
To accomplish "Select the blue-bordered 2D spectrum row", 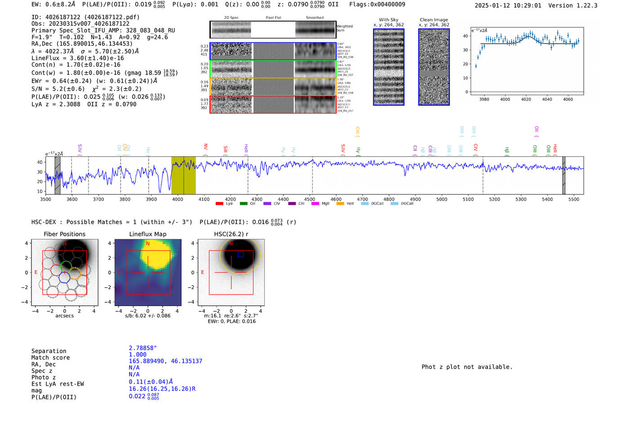I will [273, 51].
